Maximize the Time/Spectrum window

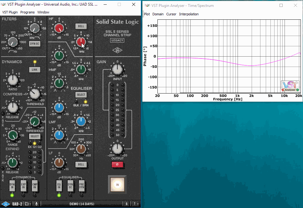coord(281,5)
